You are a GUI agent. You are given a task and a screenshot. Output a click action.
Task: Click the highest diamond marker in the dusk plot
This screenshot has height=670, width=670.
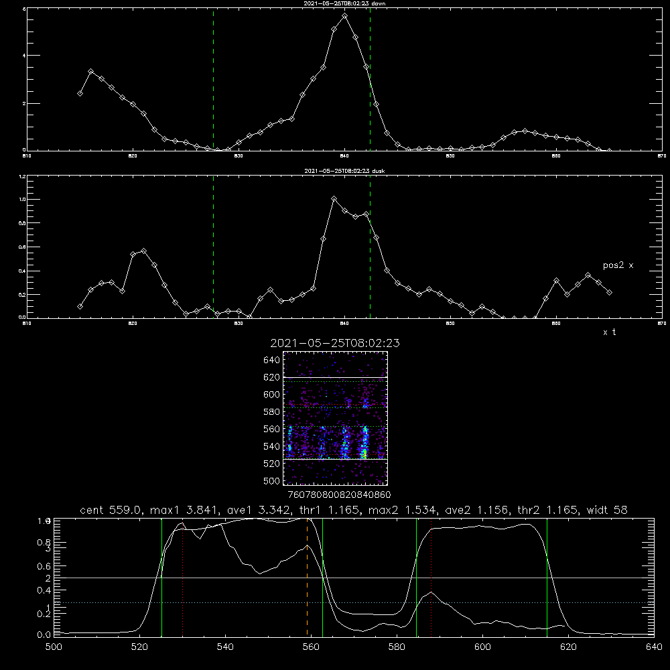(x=334, y=199)
